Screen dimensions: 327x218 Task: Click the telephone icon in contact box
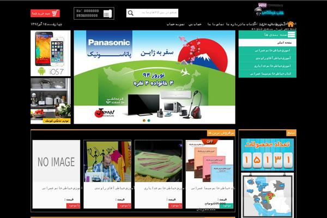[107, 14]
